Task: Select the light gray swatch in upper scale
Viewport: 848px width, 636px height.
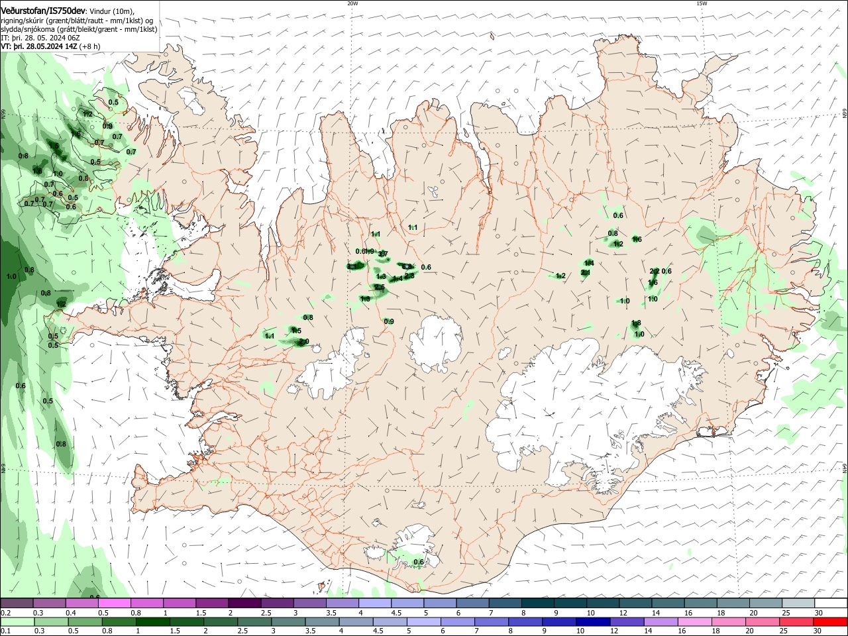Action: coord(798,603)
